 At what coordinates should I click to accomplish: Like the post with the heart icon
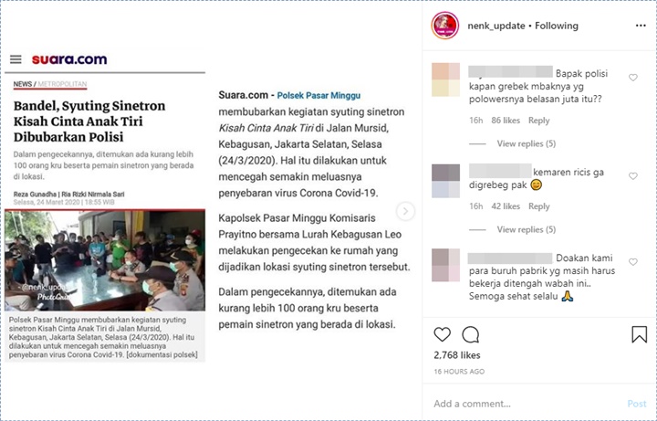pyautogui.click(x=442, y=334)
